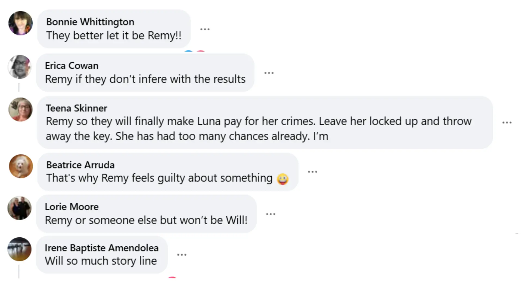The width and height of the screenshot is (522, 293).
Task: Open Beatrice Arruda's dog avatar
Action: click(x=21, y=166)
